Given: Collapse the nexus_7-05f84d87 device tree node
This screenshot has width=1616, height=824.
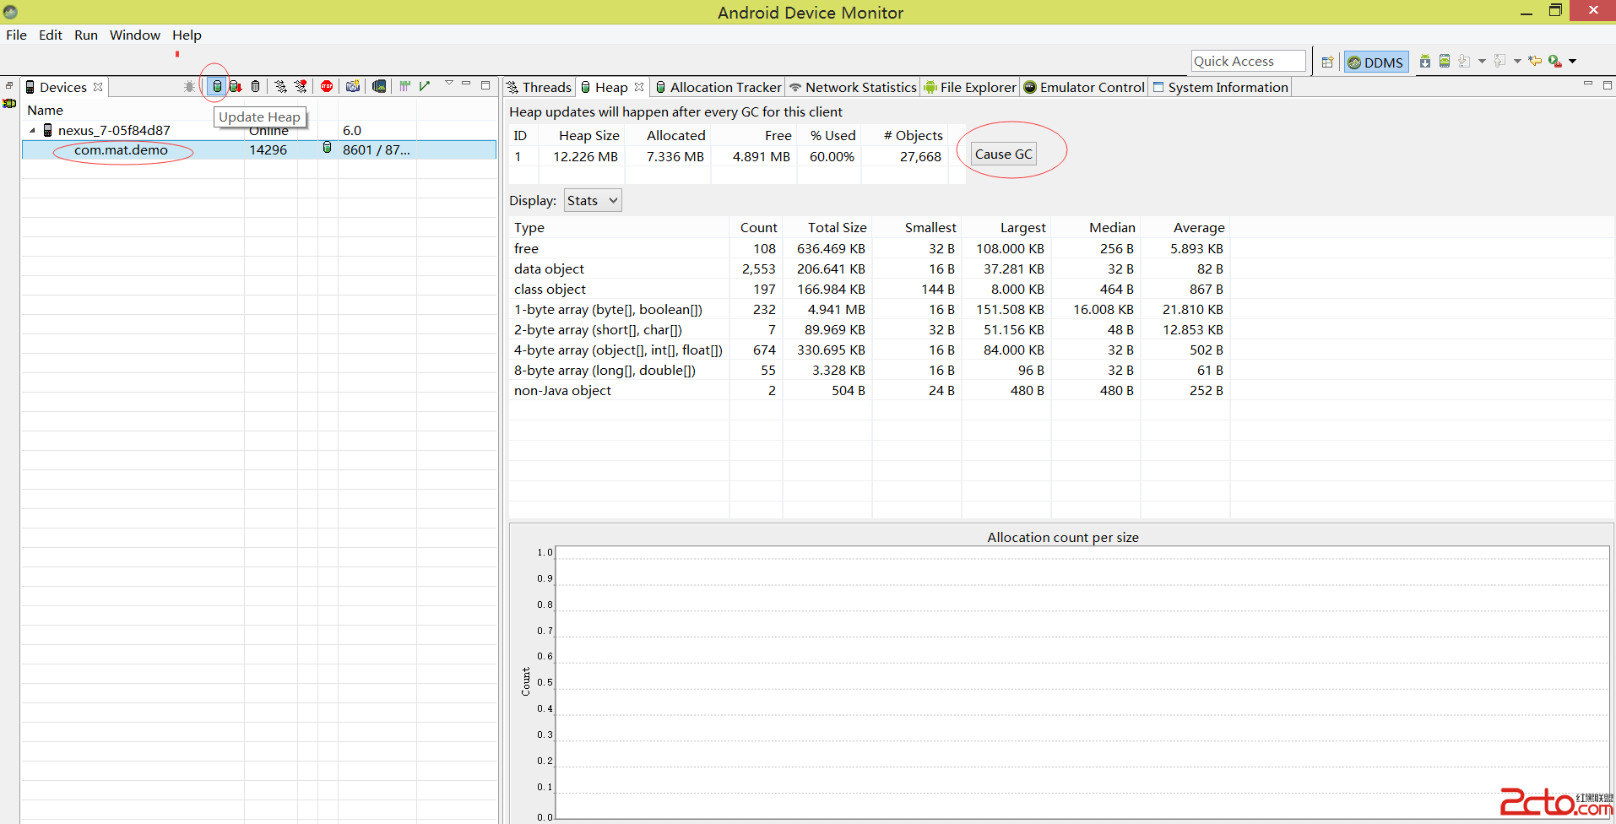Looking at the screenshot, I should 33,130.
